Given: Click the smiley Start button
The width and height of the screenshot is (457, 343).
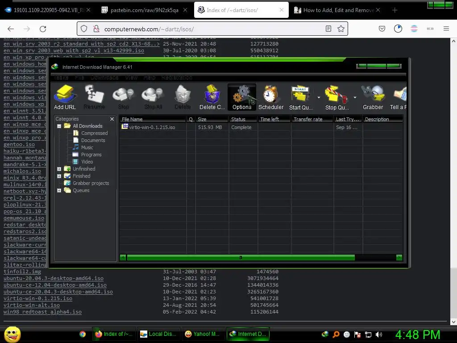Looking at the screenshot, I should point(12,334).
